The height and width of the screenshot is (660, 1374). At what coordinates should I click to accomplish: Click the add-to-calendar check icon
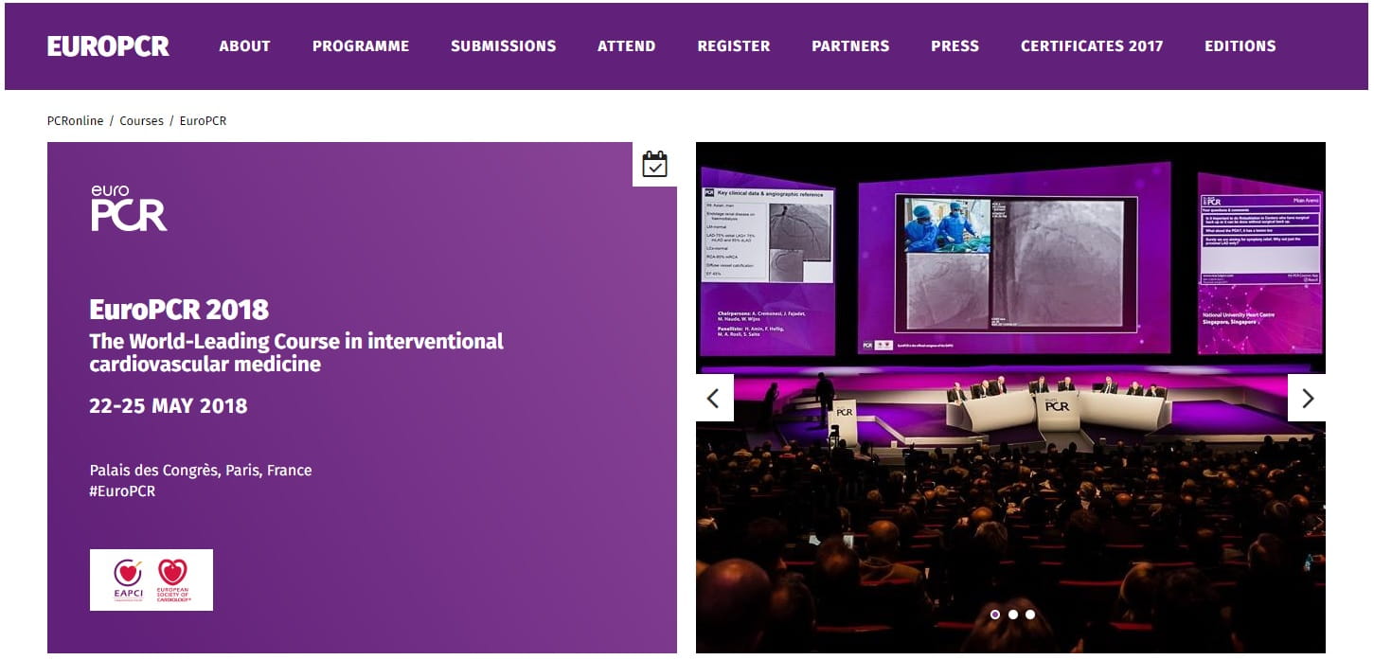[654, 164]
